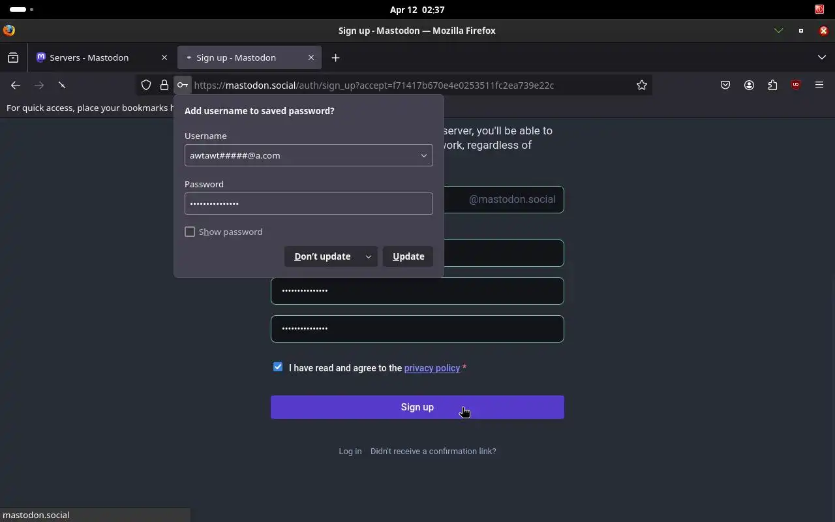The height and width of the screenshot is (522, 835).
Task: Open a new tab with plus
Action: [335, 57]
